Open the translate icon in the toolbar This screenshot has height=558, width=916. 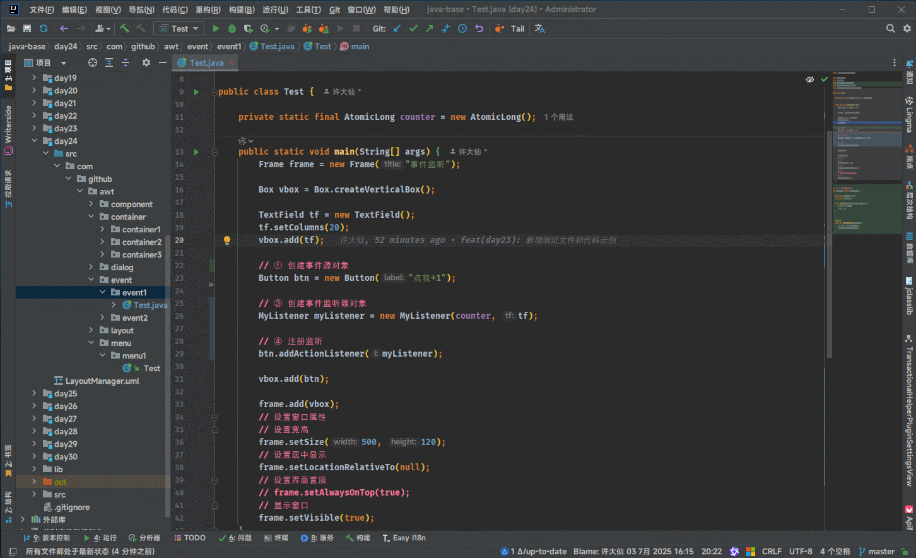pyautogui.click(x=539, y=28)
